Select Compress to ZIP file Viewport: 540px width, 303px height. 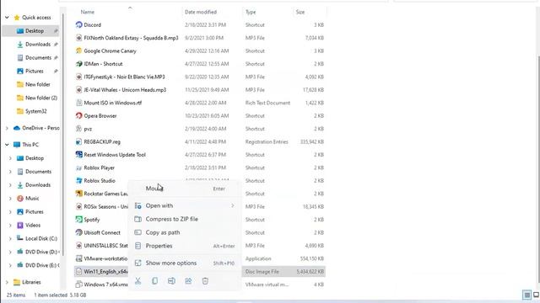pyautogui.click(x=185, y=219)
